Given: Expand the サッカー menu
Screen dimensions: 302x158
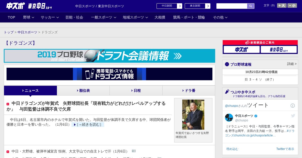Looking at the screenshot, I should click(x=50, y=17).
